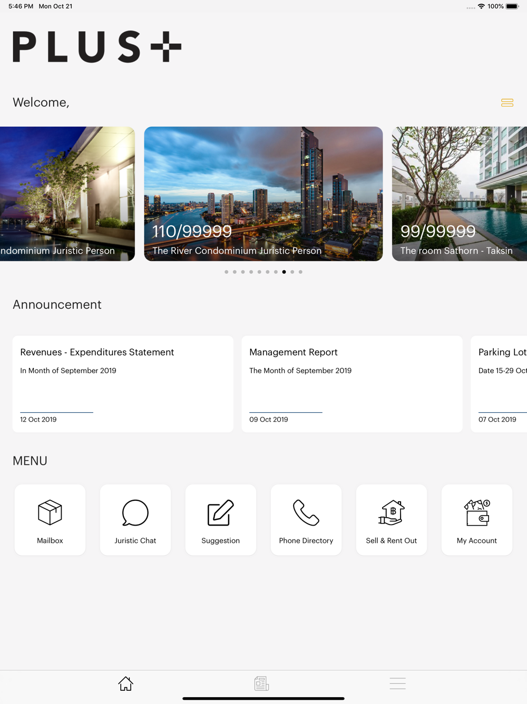
Task: Select the active eighth carousel dot
Action: point(284,272)
